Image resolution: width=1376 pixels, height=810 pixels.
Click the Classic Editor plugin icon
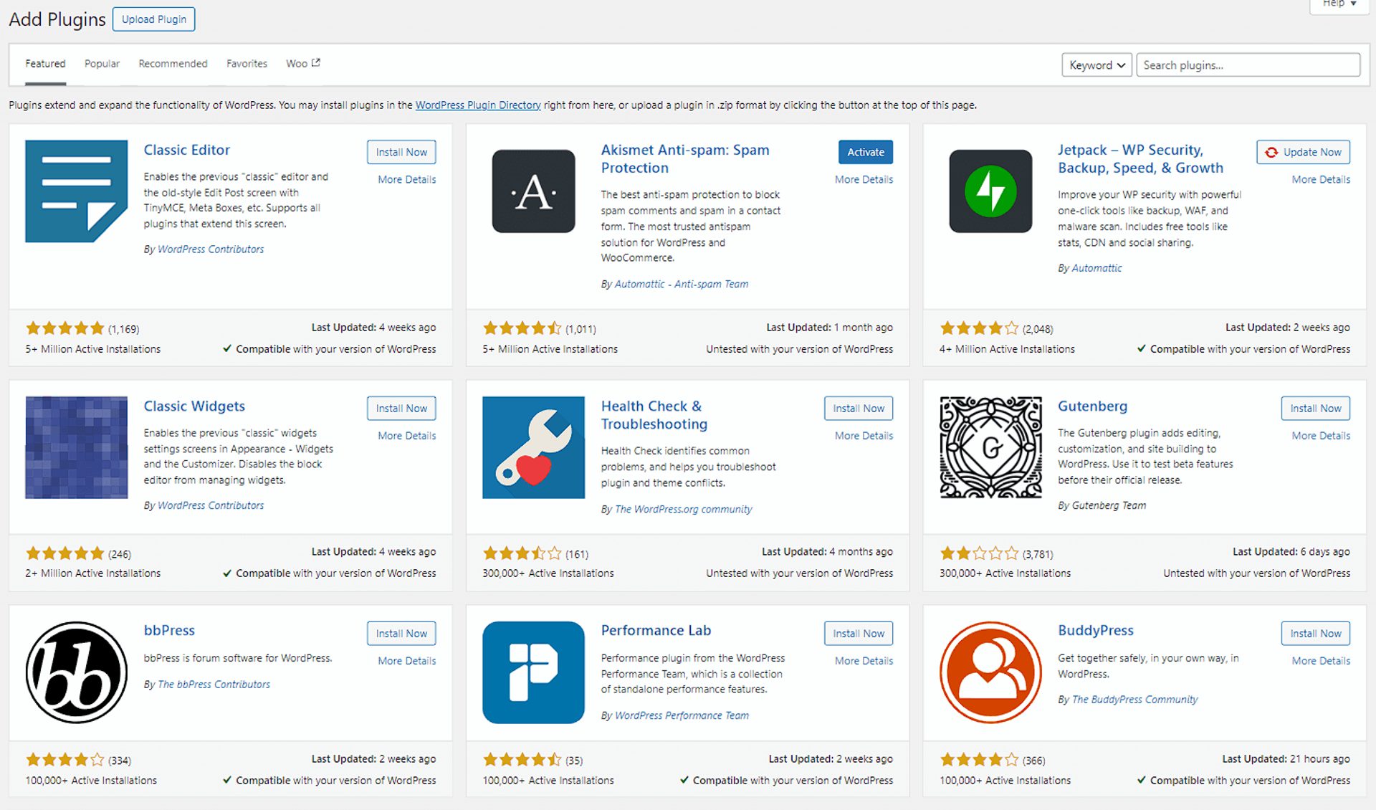76,191
